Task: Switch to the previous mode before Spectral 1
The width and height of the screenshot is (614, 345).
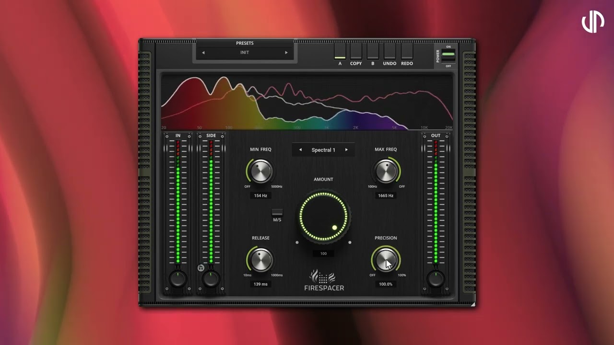Action: click(x=301, y=150)
